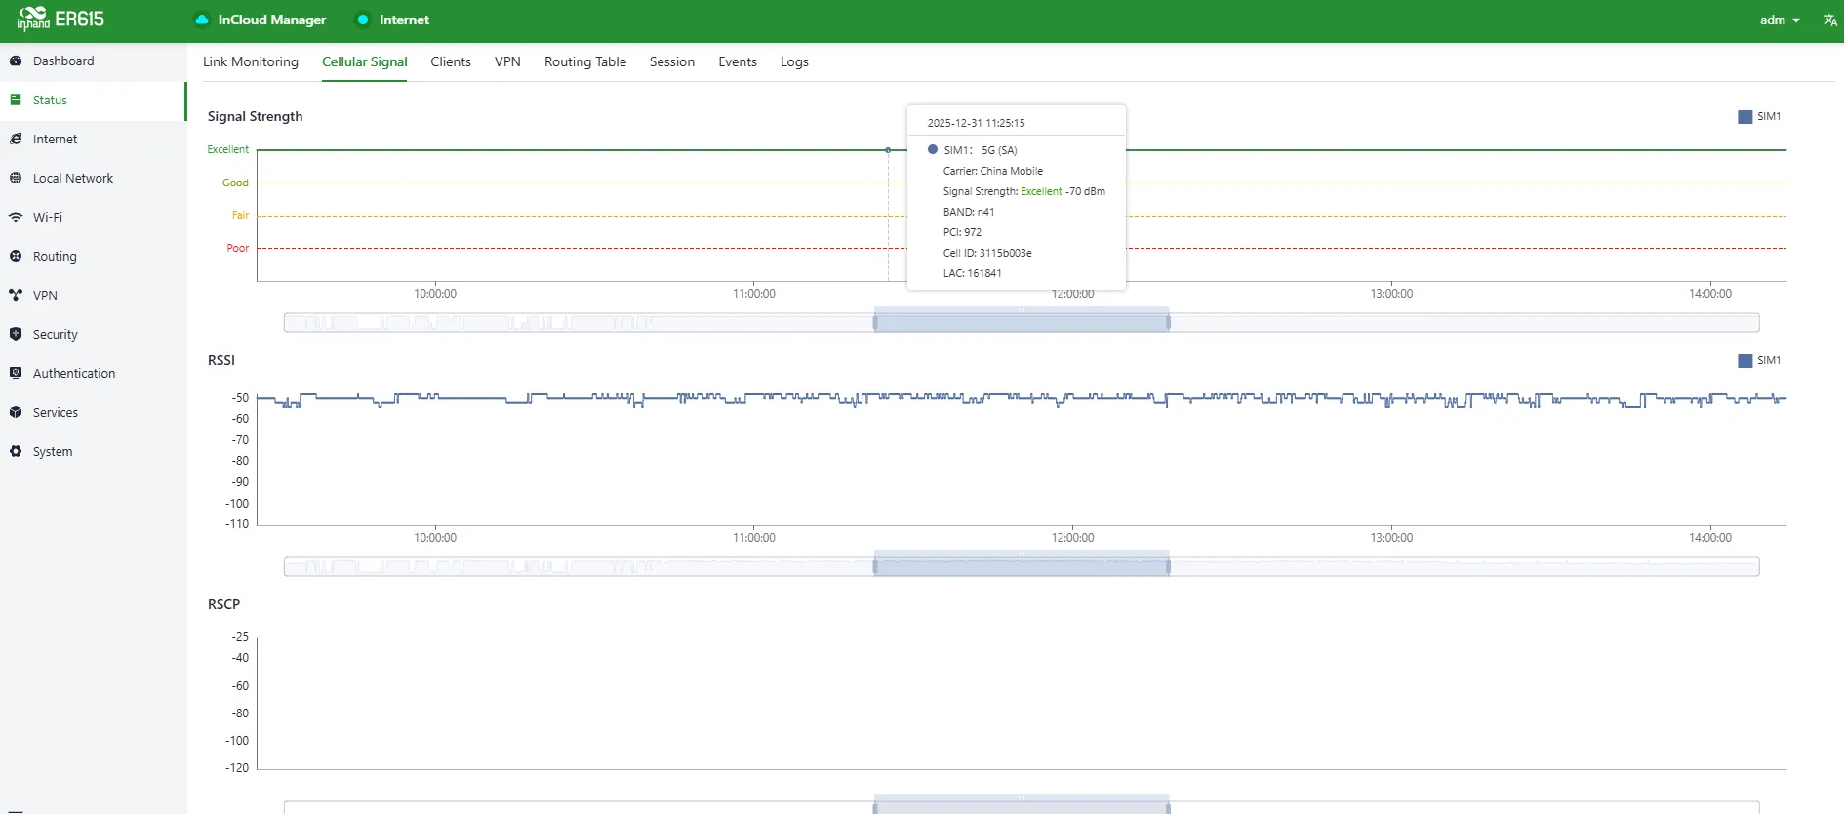Click the Signal Strength zoom range slider

1022,322
